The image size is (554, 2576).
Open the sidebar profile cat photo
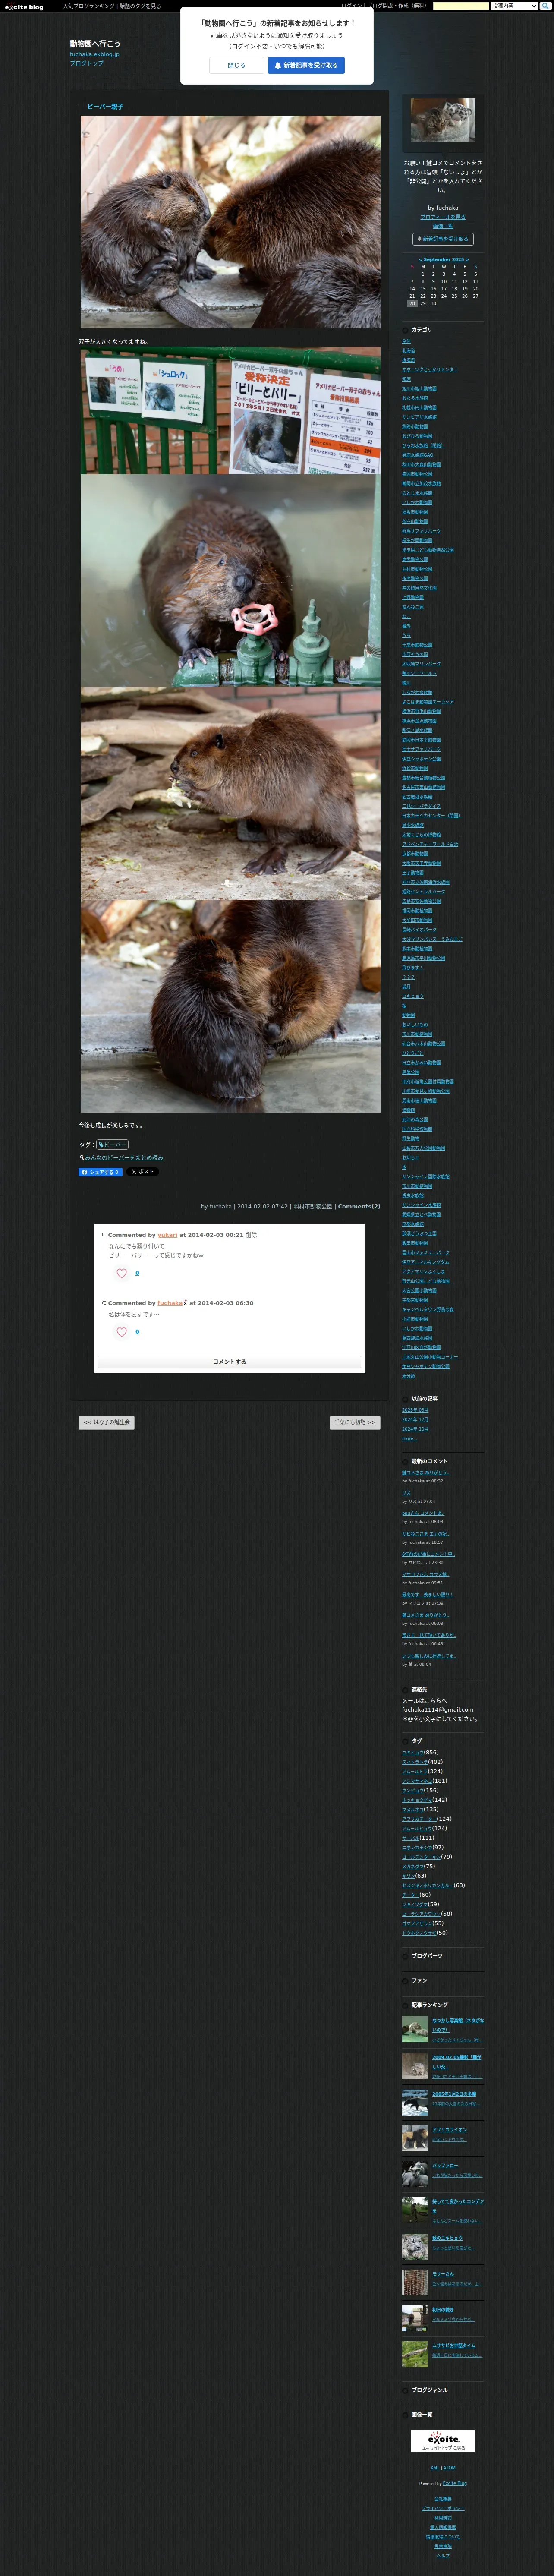click(x=443, y=121)
